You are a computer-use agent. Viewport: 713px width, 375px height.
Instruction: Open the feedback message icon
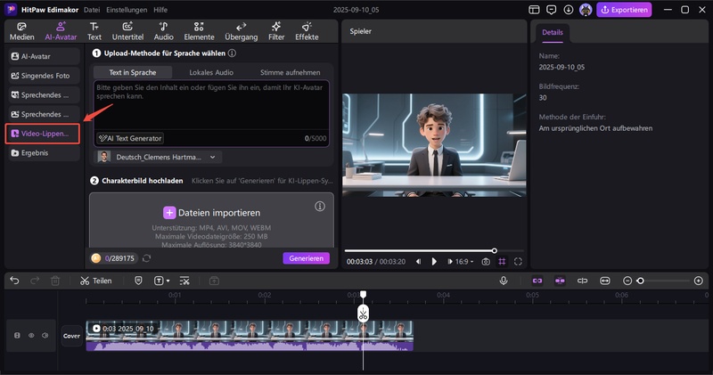pyautogui.click(x=551, y=10)
